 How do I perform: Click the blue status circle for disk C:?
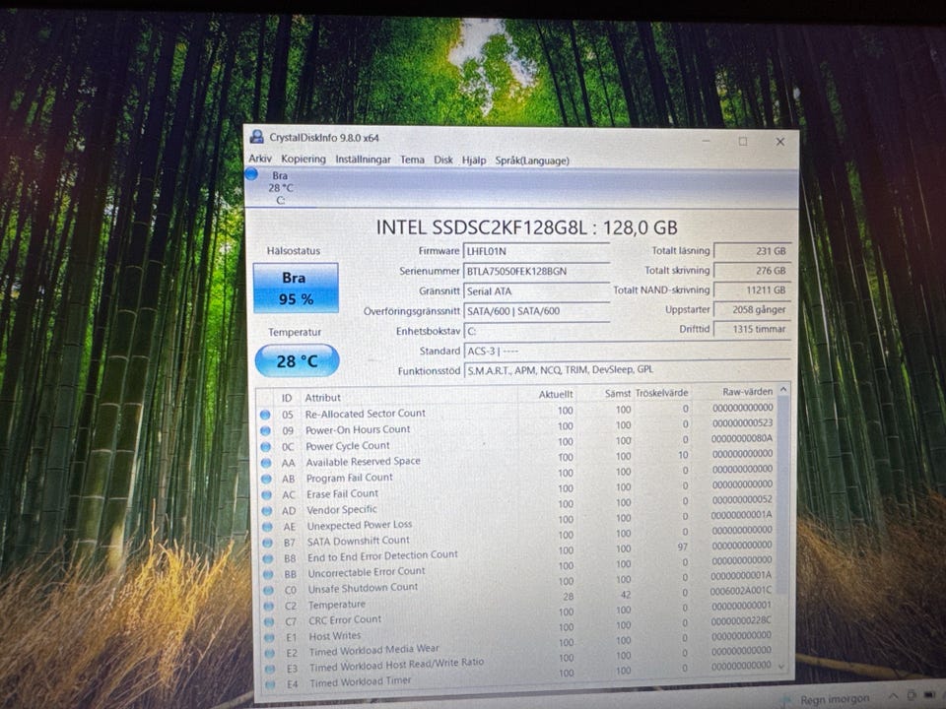(x=251, y=174)
